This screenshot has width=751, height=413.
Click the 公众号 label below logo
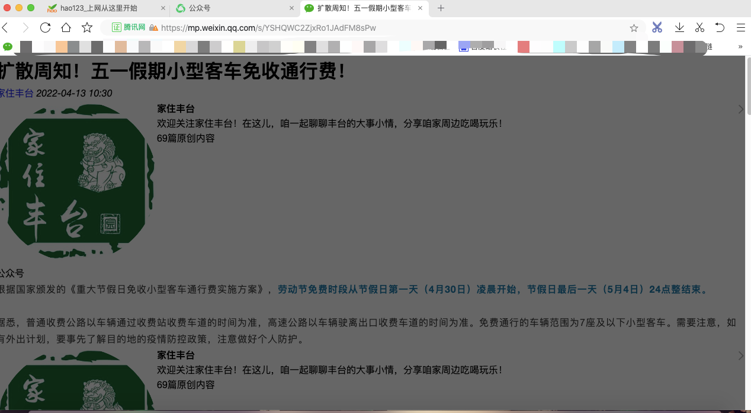click(x=12, y=273)
